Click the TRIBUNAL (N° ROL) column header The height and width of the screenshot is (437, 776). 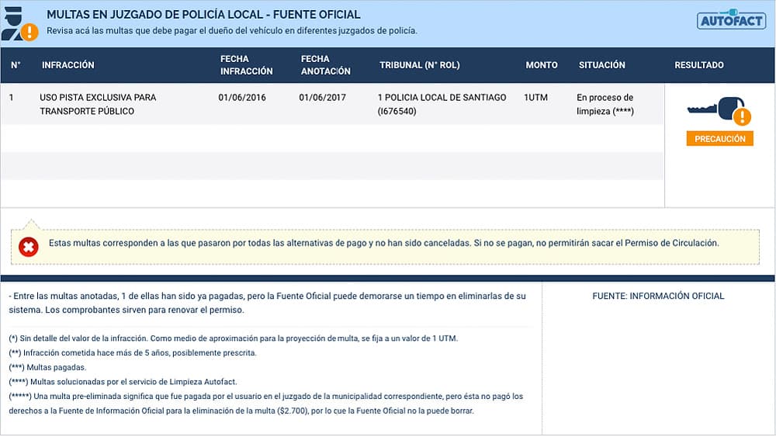tap(420, 65)
